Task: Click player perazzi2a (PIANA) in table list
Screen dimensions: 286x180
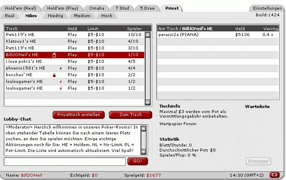Action: pyautogui.click(x=178, y=35)
